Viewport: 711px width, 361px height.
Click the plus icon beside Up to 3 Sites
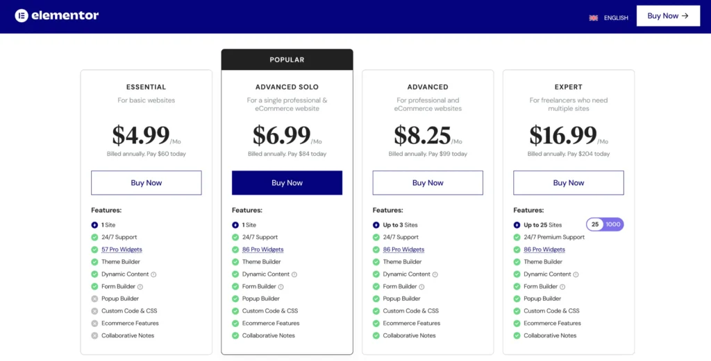pos(376,224)
